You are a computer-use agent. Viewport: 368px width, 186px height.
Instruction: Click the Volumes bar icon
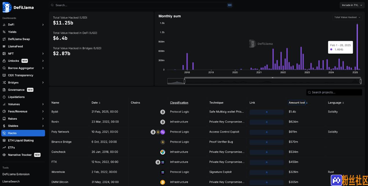click(x=4, y=104)
